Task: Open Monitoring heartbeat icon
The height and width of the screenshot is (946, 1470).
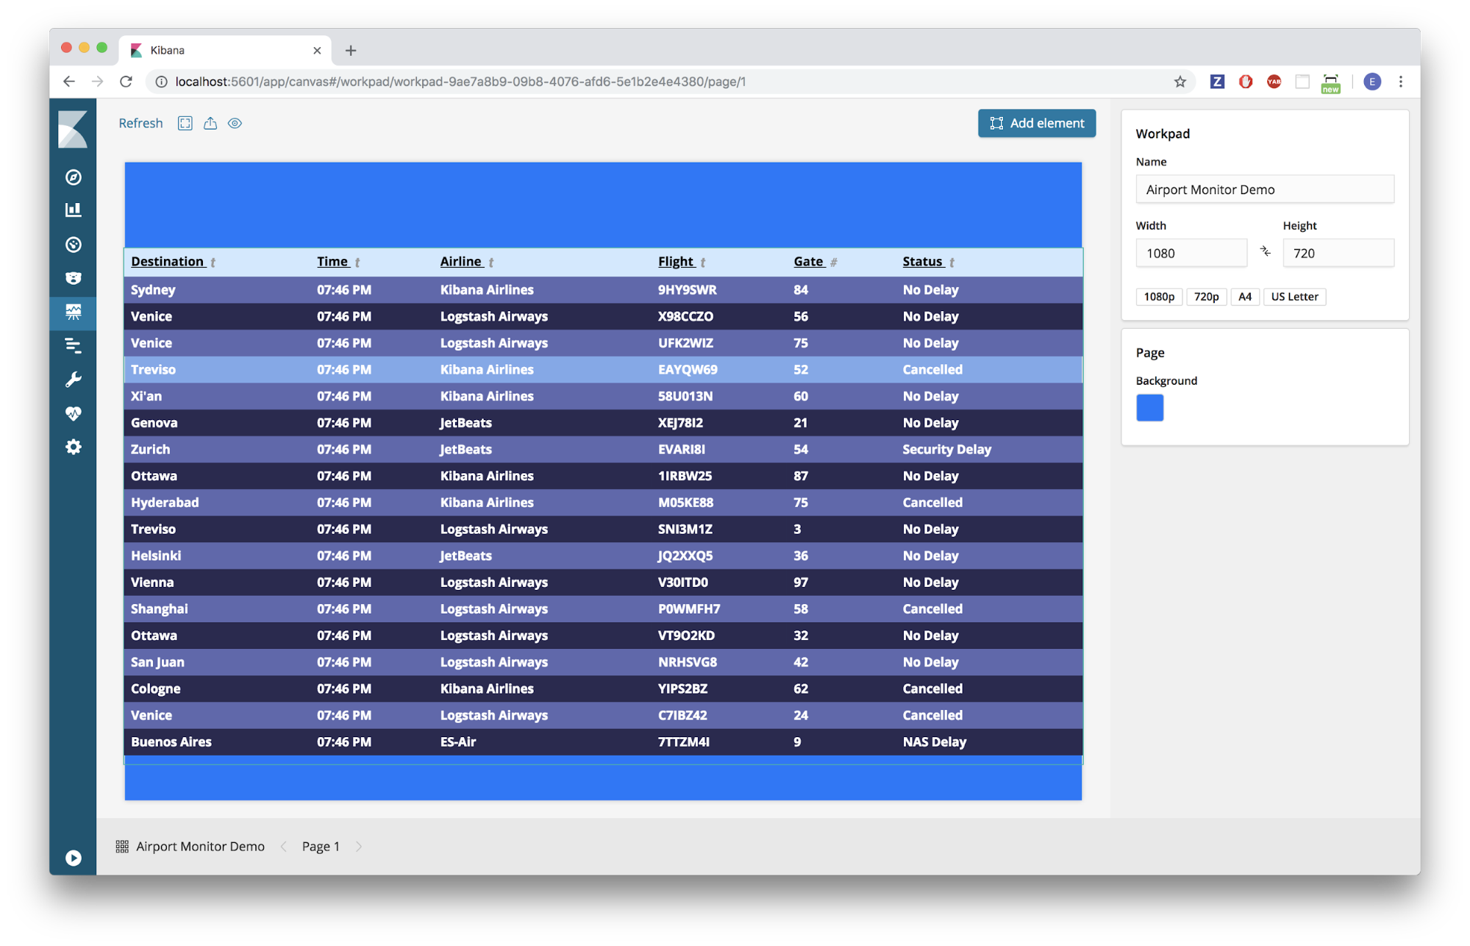Action: coord(73,413)
